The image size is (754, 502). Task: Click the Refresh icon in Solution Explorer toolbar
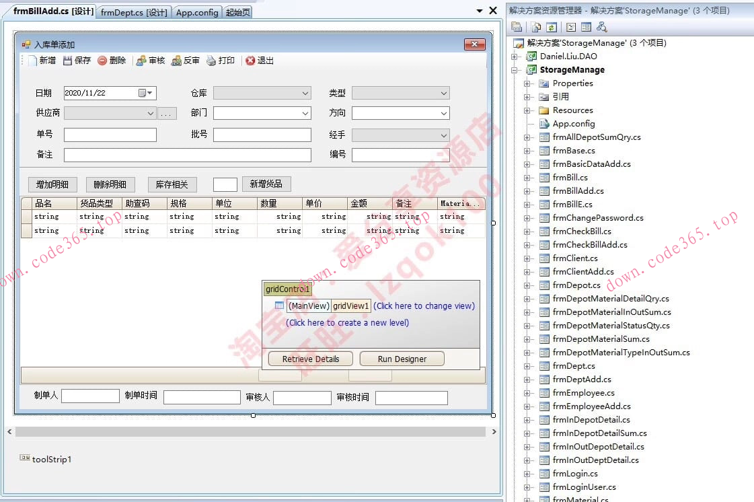point(552,27)
